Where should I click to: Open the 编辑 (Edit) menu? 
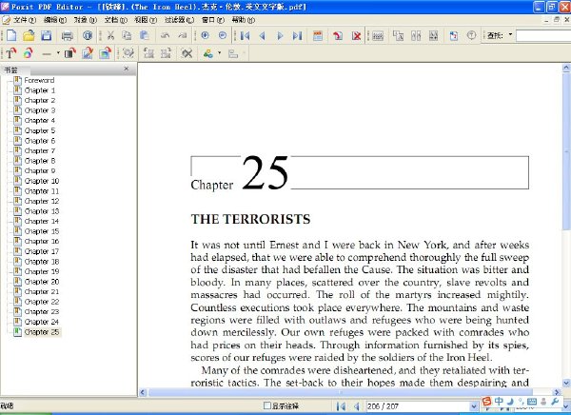coord(55,20)
